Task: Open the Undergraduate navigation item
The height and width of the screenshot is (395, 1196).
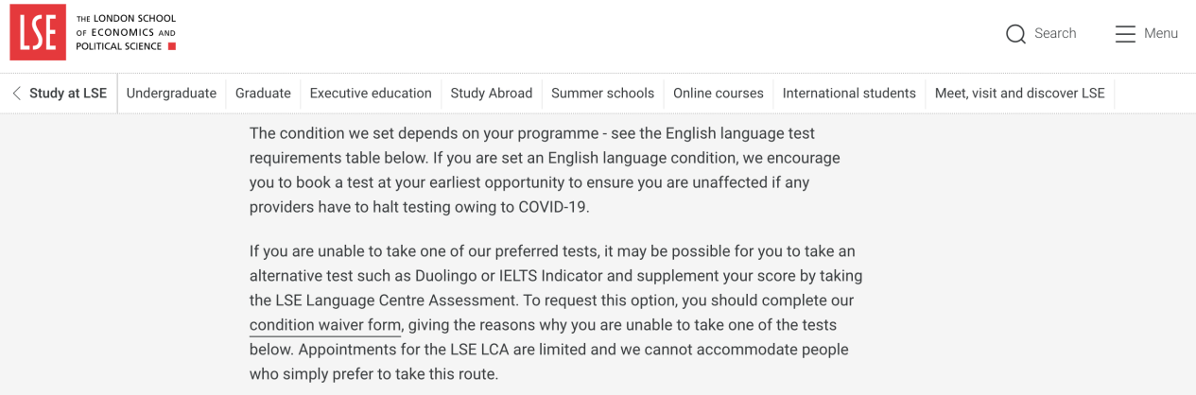Action: pyautogui.click(x=171, y=93)
